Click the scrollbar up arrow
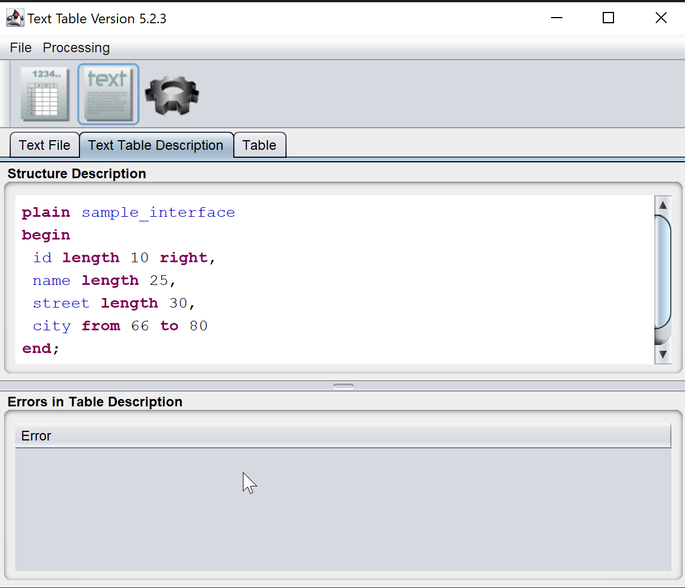685x588 pixels. pyautogui.click(x=663, y=204)
